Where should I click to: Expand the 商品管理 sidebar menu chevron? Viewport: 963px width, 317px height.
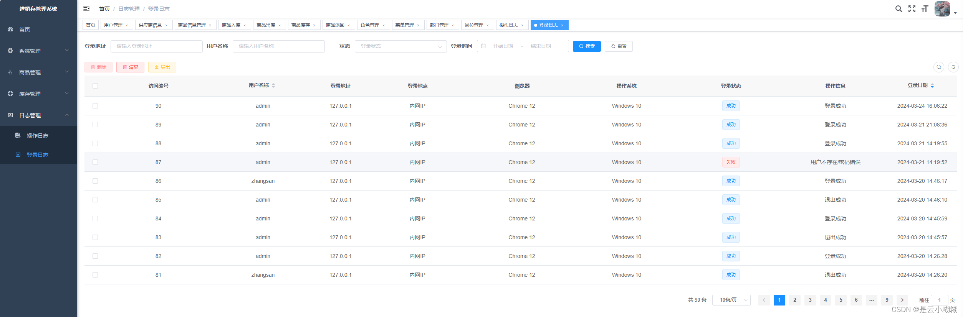67,72
